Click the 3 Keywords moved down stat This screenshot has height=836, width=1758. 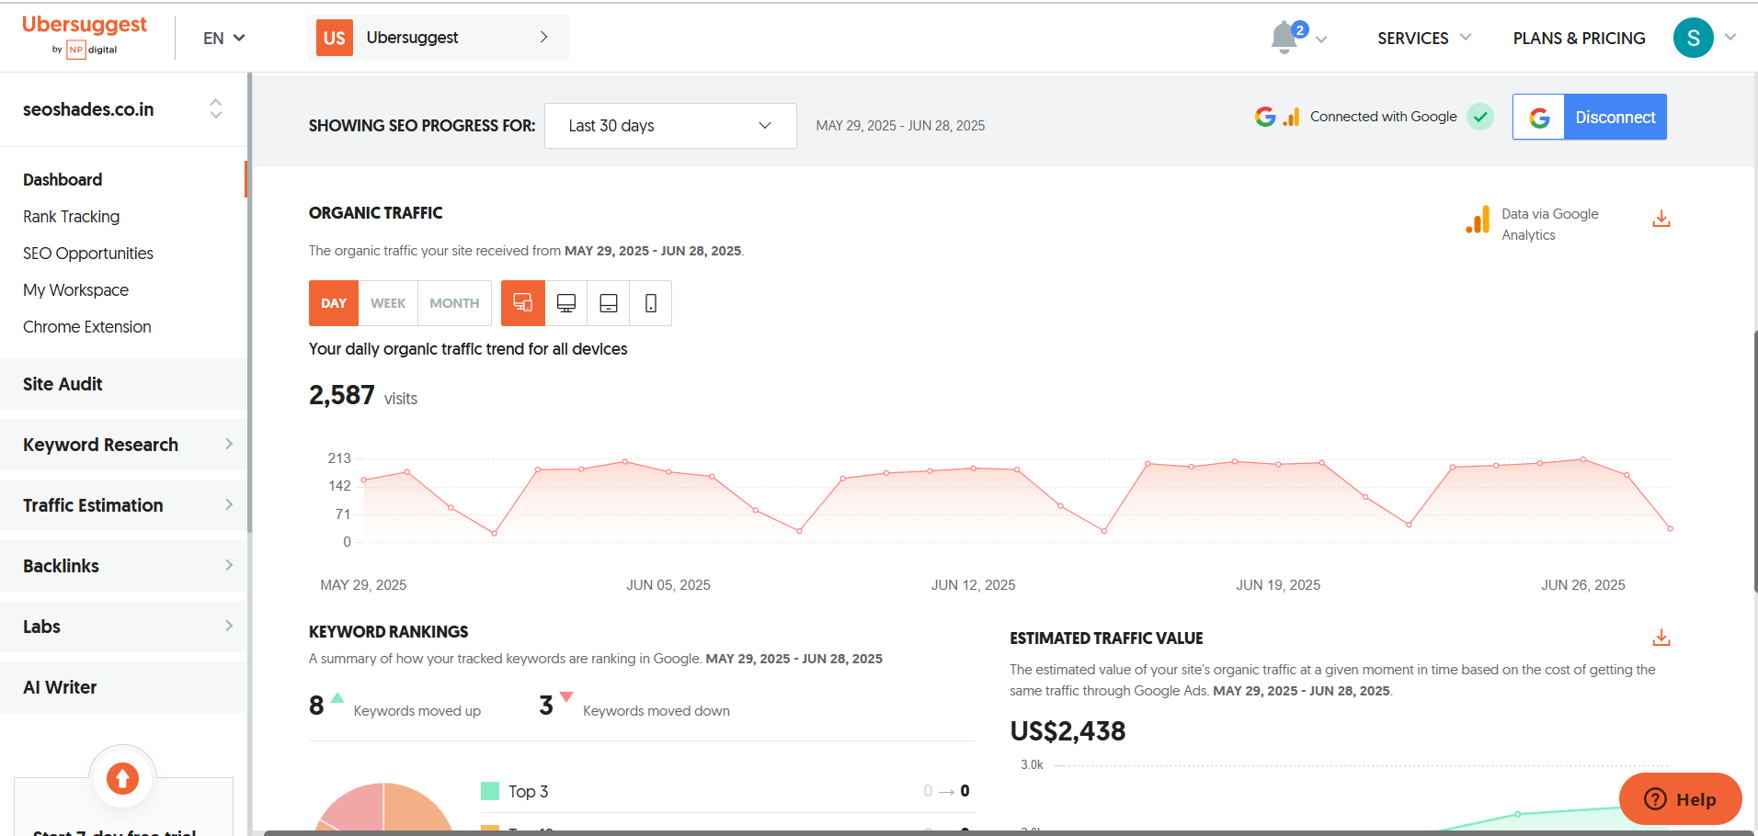(x=634, y=706)
